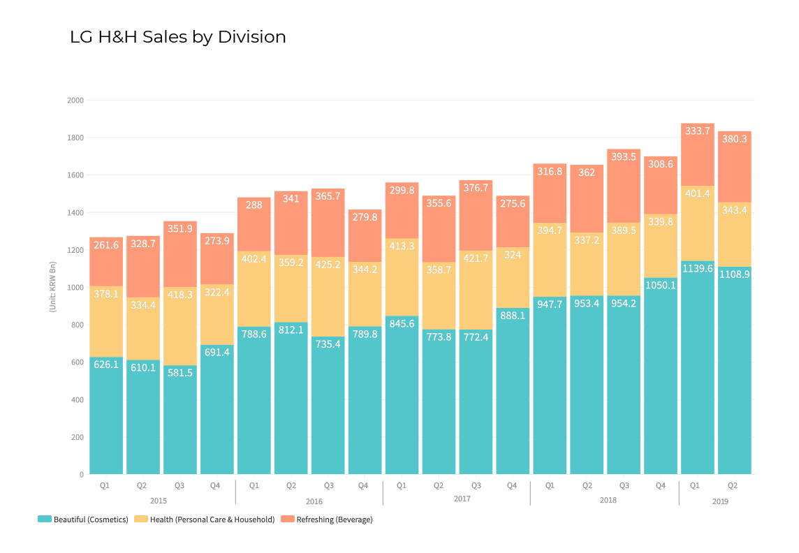The image size is (799, 553).
Task: Click the 421.7 health segment value
Action: pos(476,258)
